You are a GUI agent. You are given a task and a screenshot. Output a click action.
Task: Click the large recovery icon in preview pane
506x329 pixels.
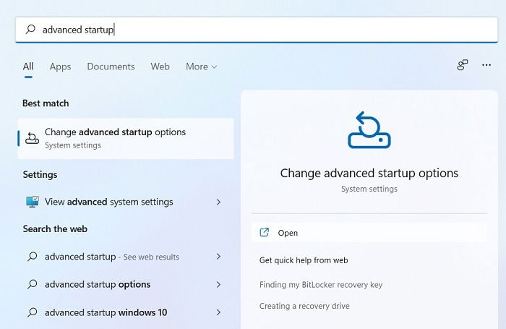[369, 130]
